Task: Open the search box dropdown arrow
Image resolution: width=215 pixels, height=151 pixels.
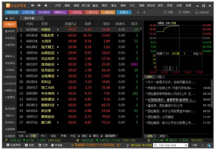Action: (186, 145)
